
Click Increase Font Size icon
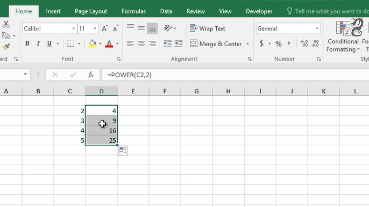coord(105,28)
